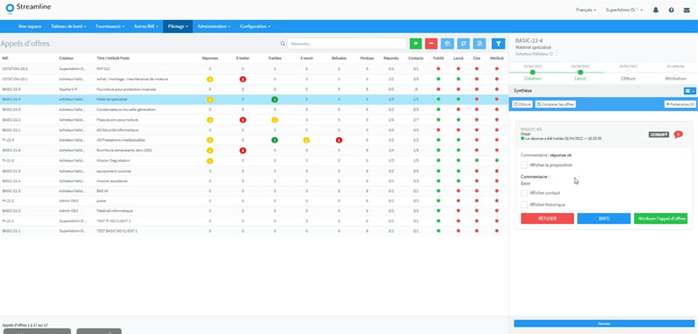
Task: Click the Streamline logo
Action: (28, 8)
